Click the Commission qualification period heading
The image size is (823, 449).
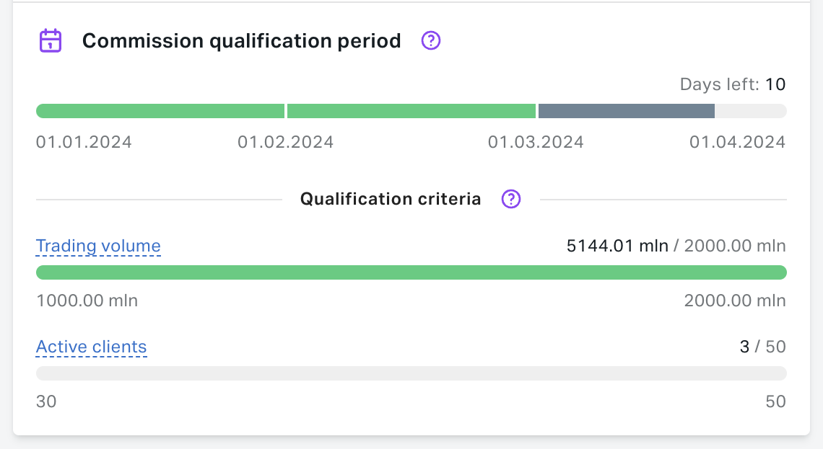(x=241, y=40)
